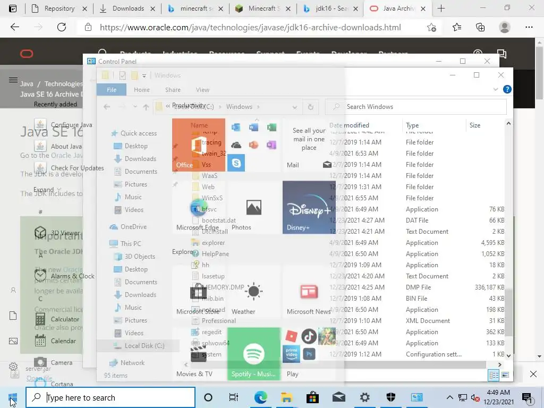Open Action Center notifications icon

coord(527,398)
